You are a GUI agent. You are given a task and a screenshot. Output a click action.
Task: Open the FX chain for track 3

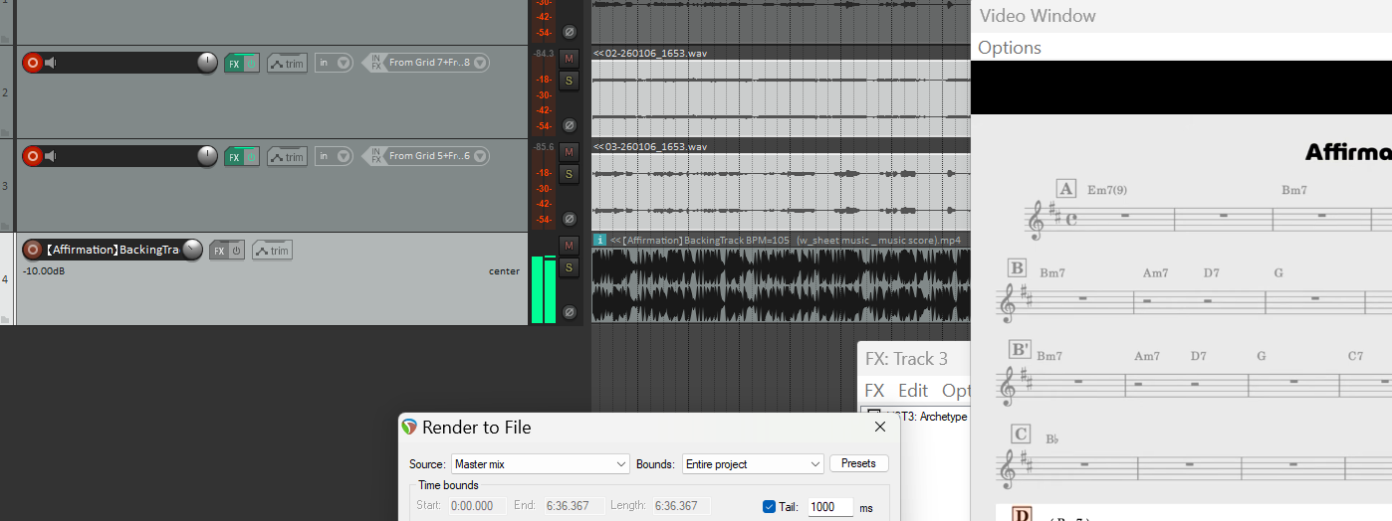coord(234,156)
